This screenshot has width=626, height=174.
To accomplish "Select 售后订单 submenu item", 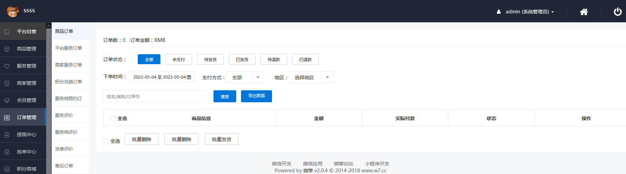I will coord(71,165).
